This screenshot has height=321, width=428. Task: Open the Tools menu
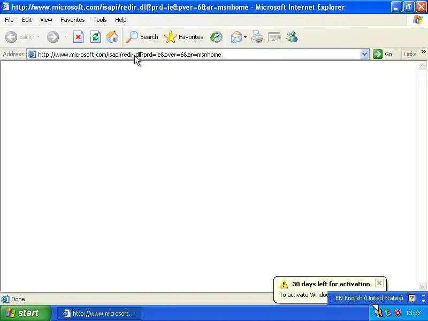click(x=100, y=20)
